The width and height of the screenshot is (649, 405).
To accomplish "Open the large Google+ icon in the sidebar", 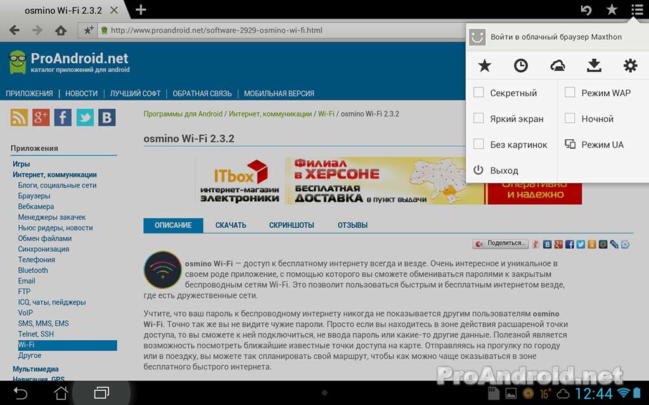I will coord(41,118).
